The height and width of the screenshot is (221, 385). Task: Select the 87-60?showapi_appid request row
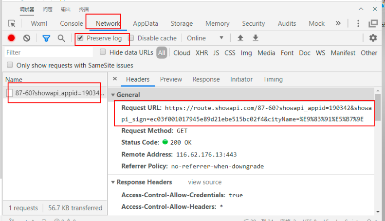55,93
